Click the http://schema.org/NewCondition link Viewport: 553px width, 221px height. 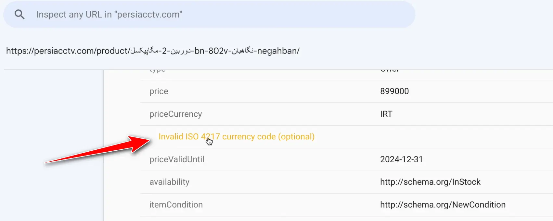click(x=443, y=204)
